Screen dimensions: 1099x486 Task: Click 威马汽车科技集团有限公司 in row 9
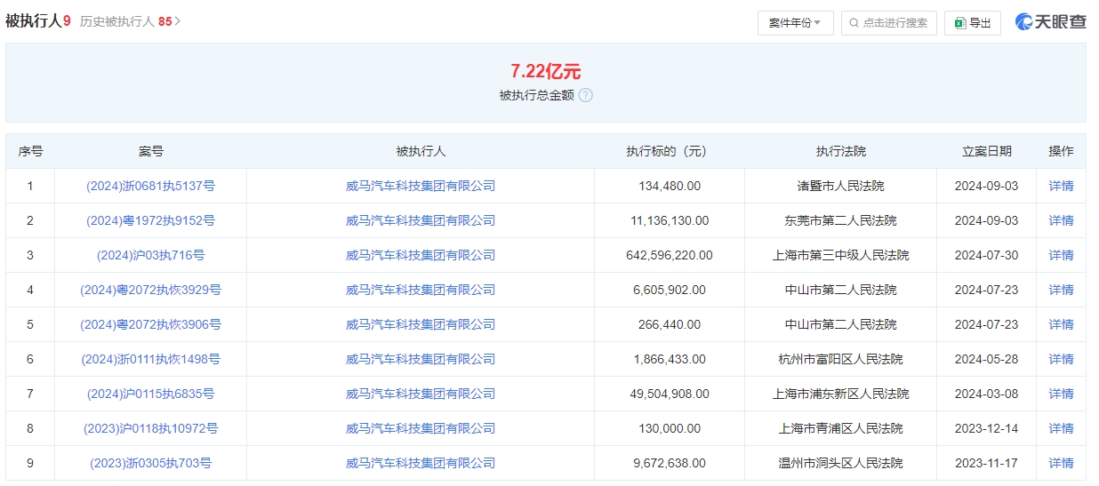coord(421,463)
